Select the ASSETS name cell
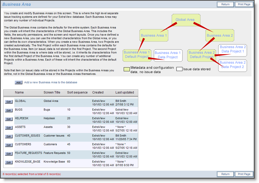This screenshot has height=183, width=259. click(x=20, y=127)
